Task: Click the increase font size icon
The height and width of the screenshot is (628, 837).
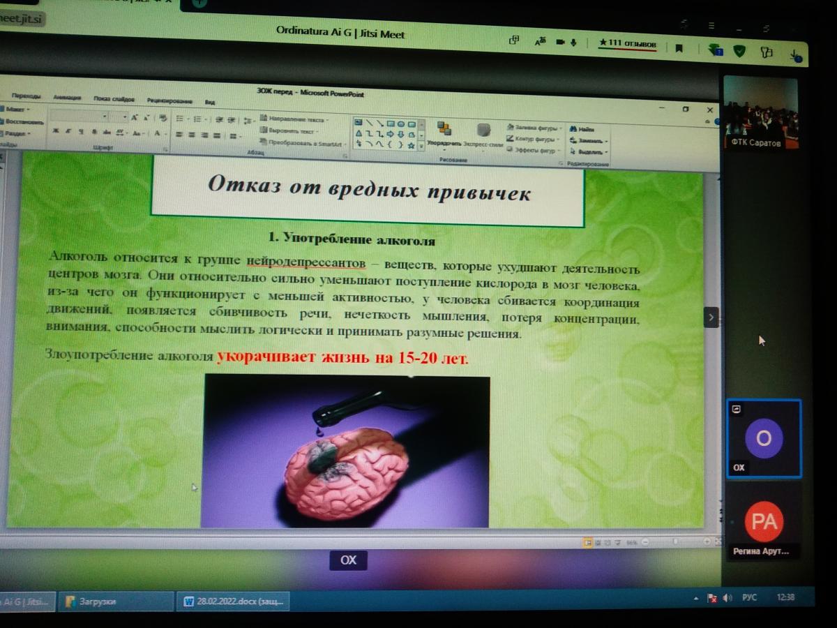Action: [x=134, y=118]
